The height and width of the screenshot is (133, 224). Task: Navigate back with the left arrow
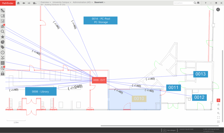[x=24, y=3]
